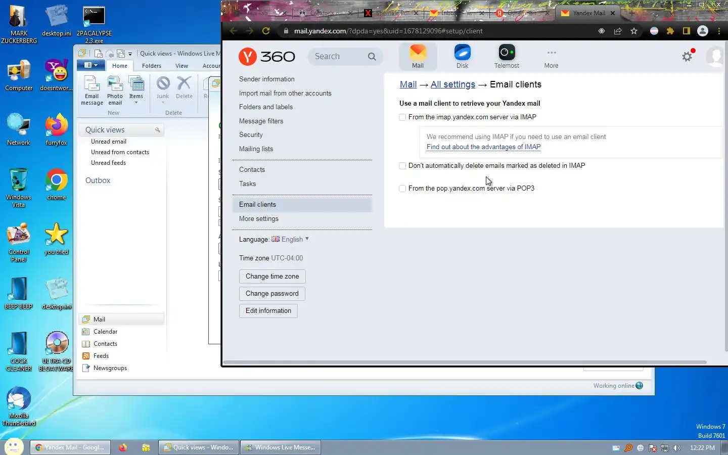Open the Home ribbon tab in Live Mail

tap(120, 66)
